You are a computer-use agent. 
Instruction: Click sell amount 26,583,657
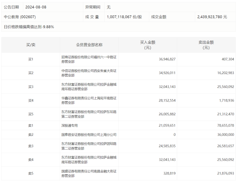pos(226,146)
